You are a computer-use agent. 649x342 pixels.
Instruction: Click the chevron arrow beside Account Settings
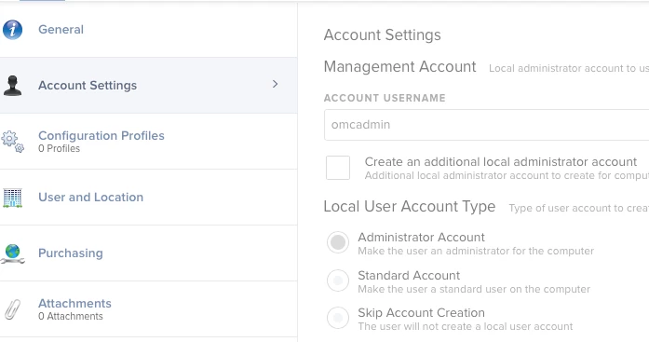click(x=276, y=84)
